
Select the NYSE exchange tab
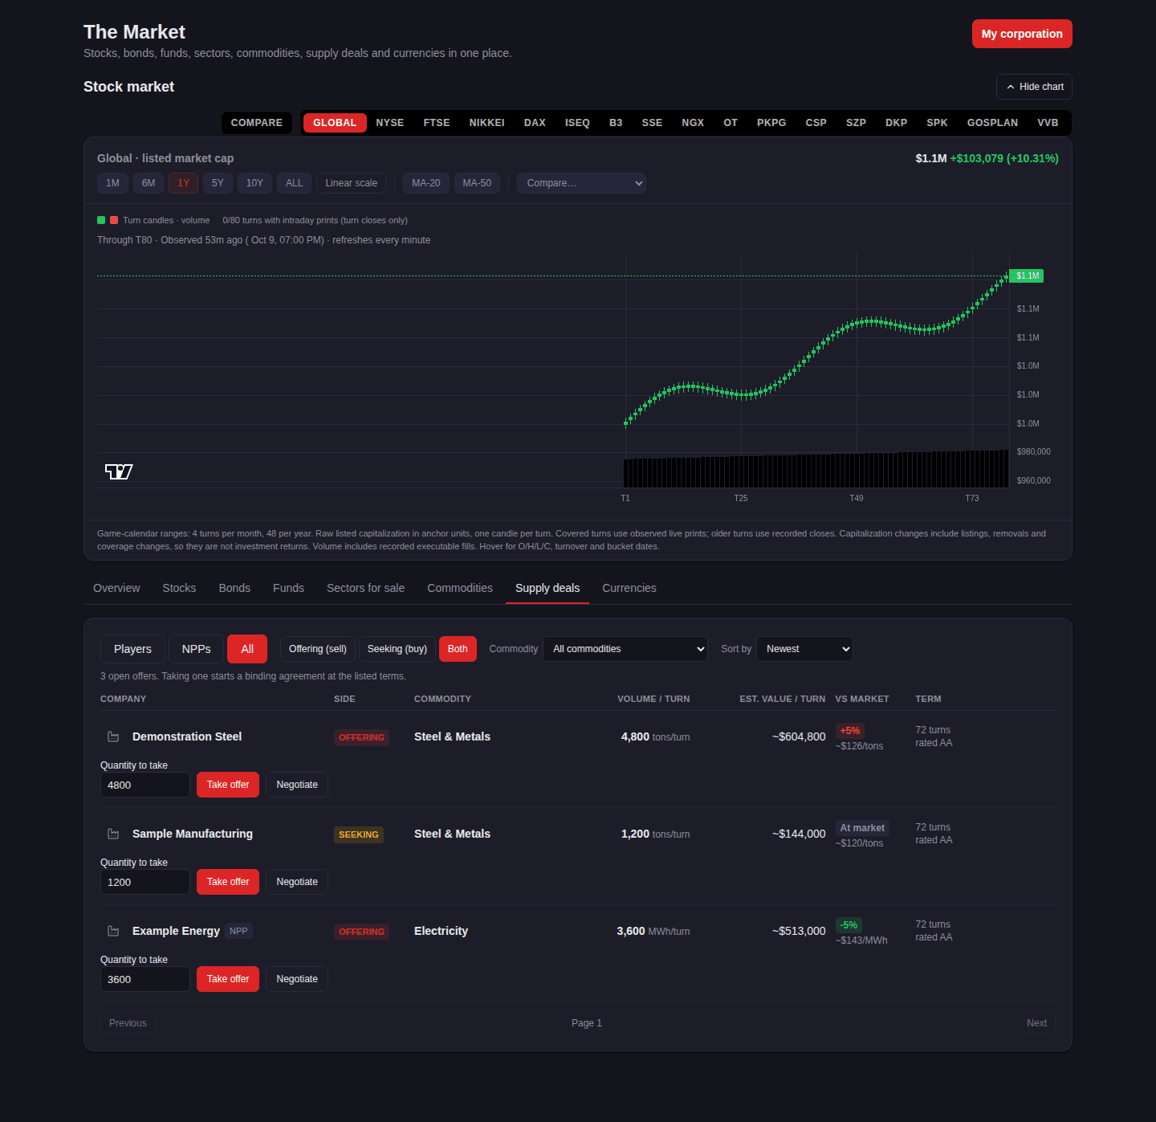(390, 123)
